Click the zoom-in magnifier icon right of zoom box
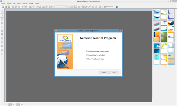Viewport: 177px width, 106px height. pos(69,7)
